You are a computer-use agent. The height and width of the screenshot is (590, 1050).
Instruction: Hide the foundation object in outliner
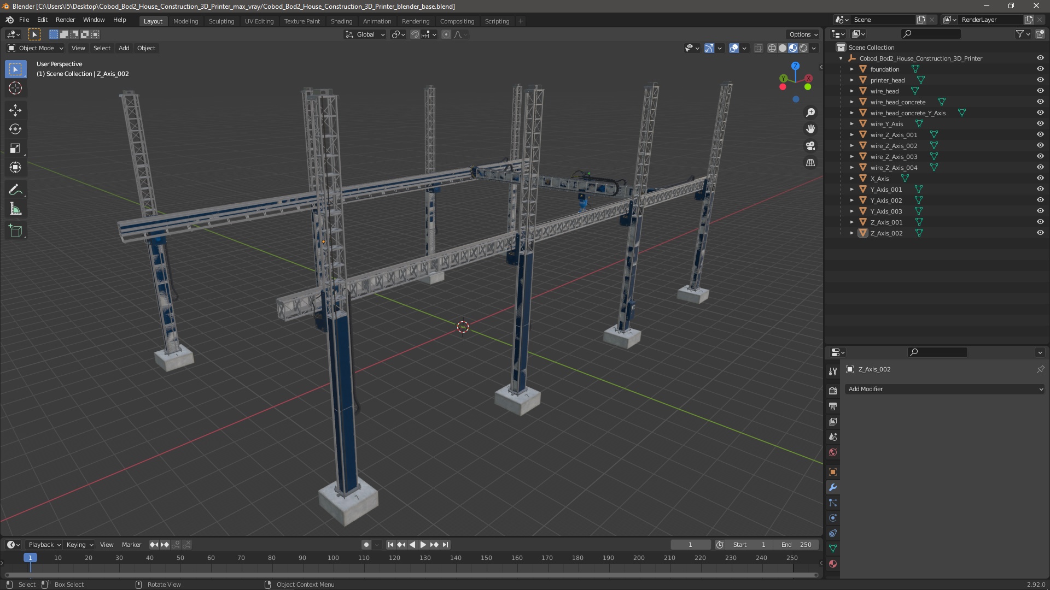(x=1040, y=69)
